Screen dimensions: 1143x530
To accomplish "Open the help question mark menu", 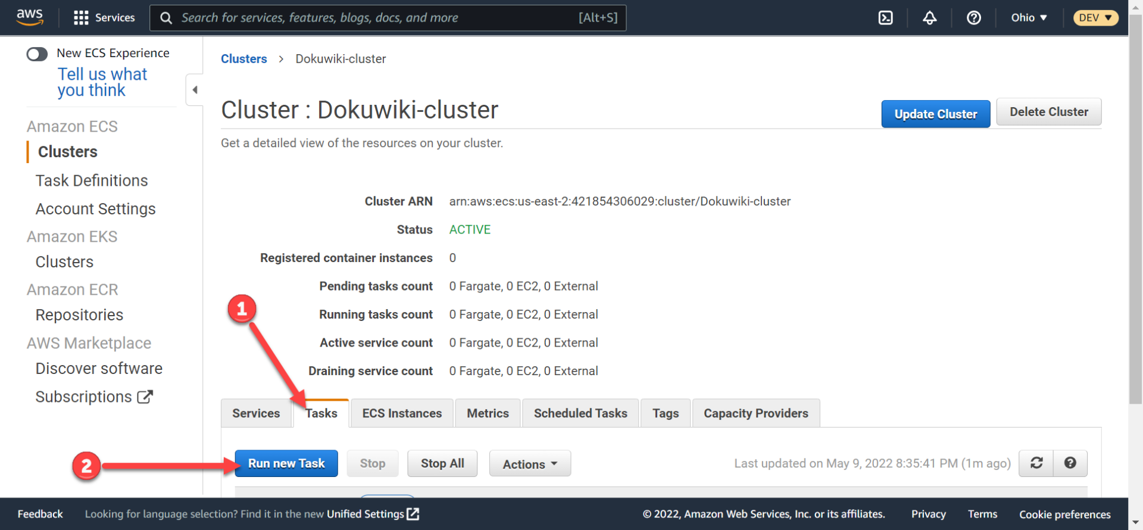I will (x=973, y=18).
